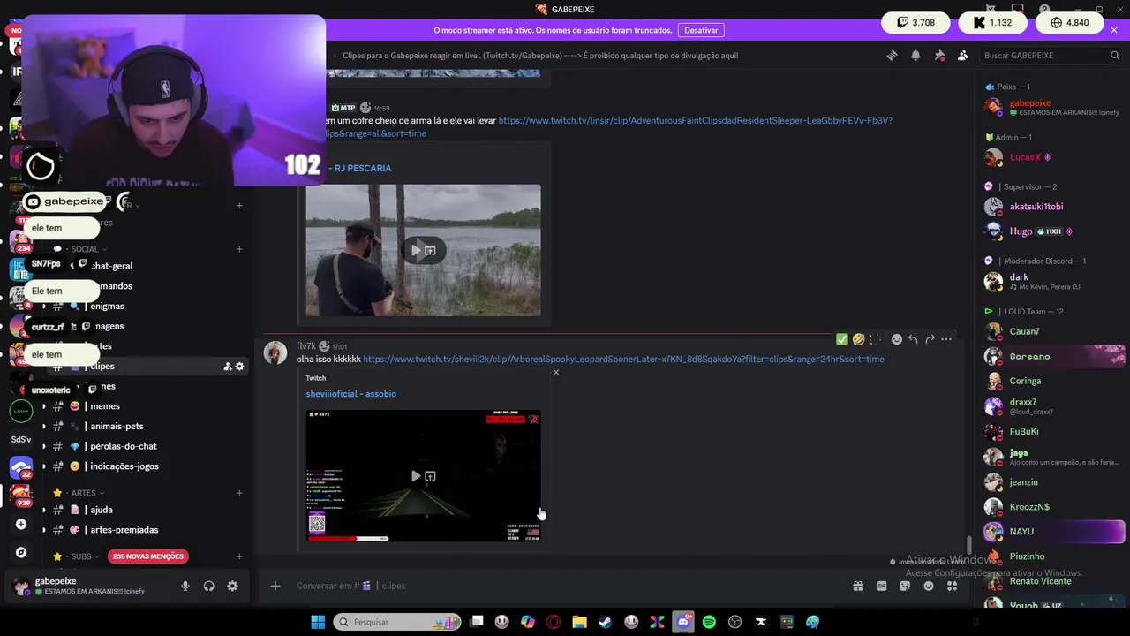Open emoji picker in message bar

pos(929,586)
